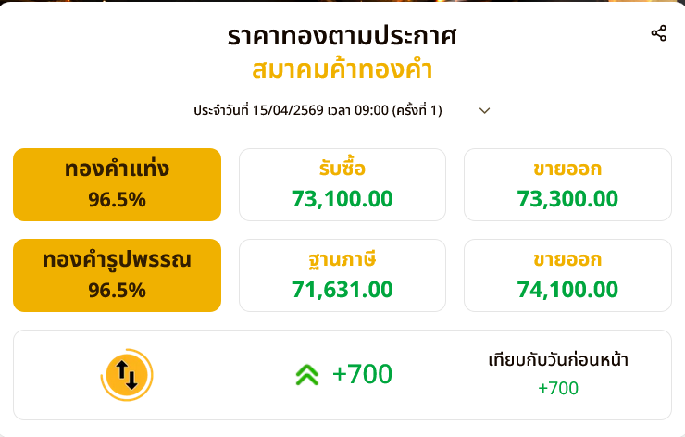
Task: Open the 15/04/2569 09:00 announcement dropdown
Action: (318, 111)
